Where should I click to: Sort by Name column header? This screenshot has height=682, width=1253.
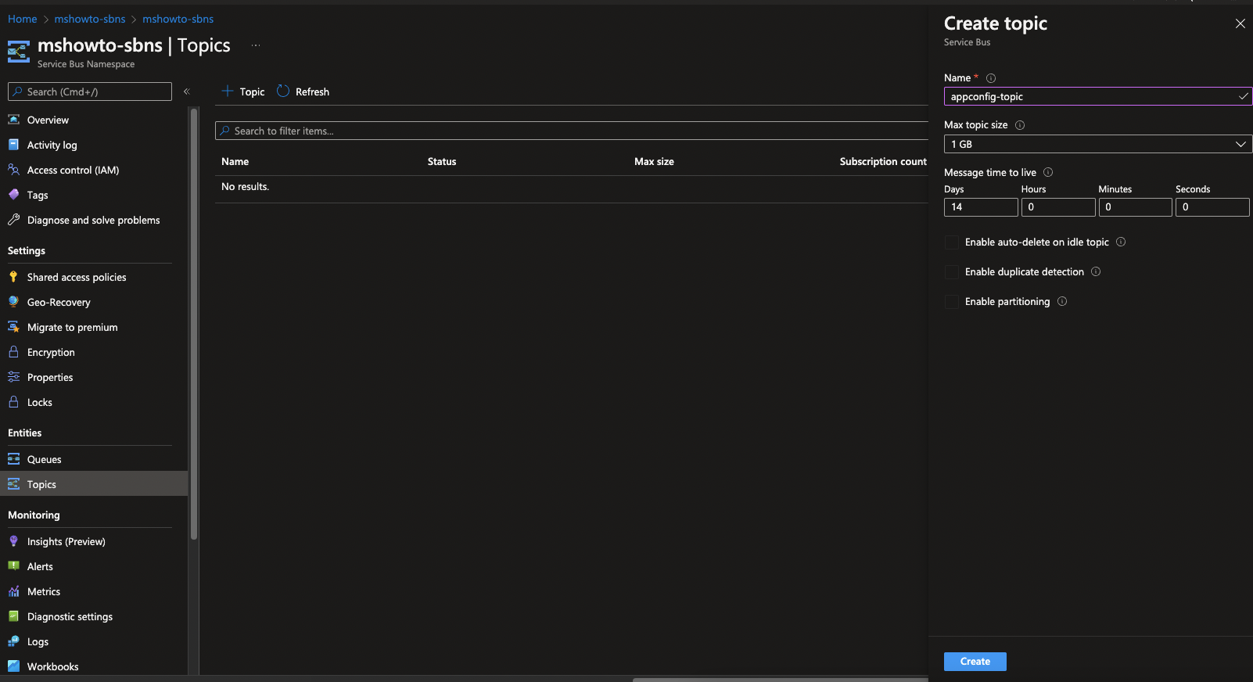tap(235, 162)
